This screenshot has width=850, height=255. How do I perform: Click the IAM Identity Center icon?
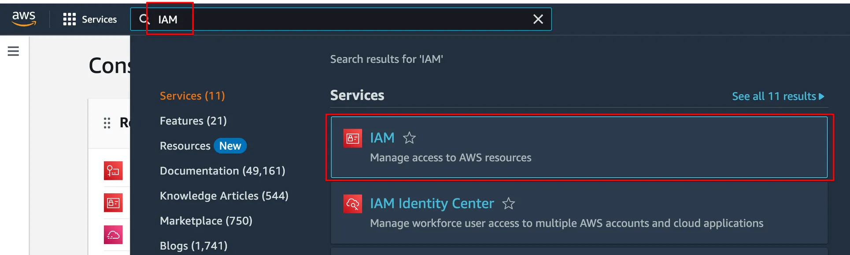click(x=352, y=204)
